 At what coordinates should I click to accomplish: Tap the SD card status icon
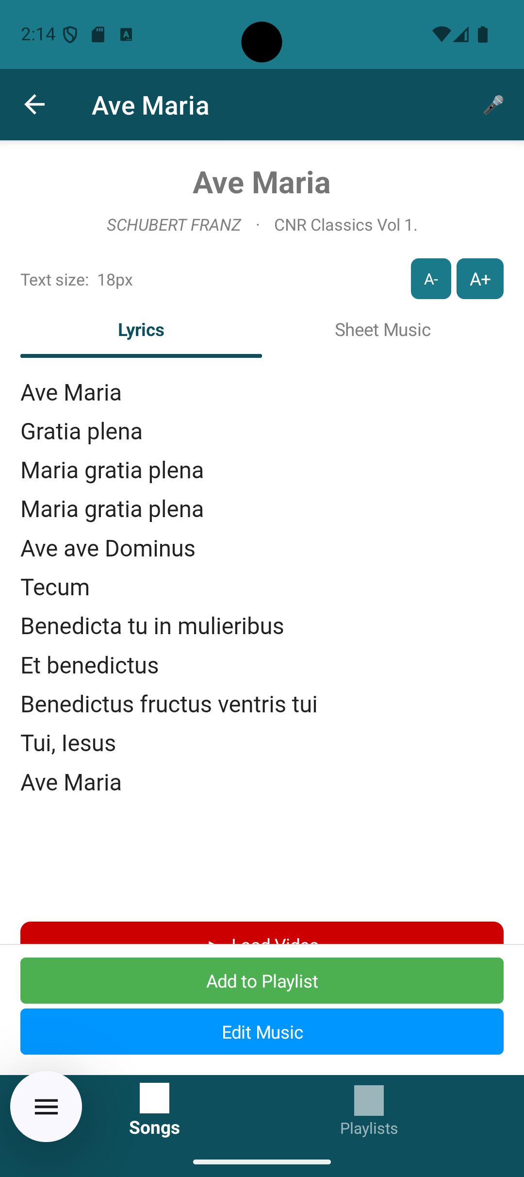click(x=98, y=34)
